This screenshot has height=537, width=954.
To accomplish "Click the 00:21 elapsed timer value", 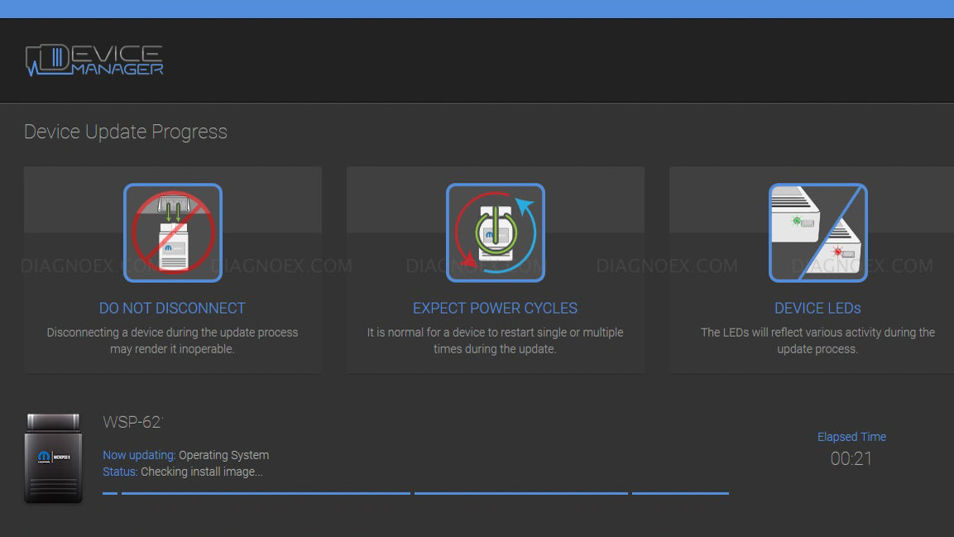I will click(851, 458).
